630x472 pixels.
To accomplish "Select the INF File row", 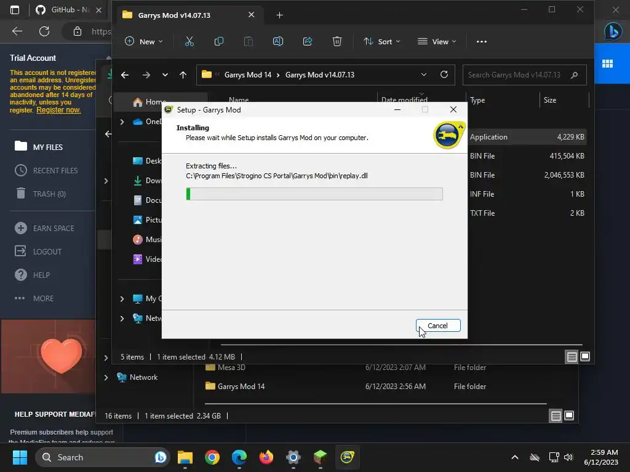I will point(527,194).
